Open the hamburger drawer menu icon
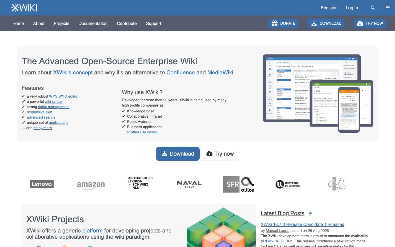 388,8
